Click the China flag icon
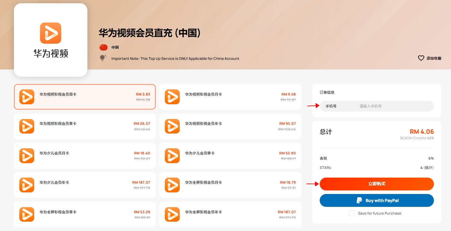Image resolution: width=451 pixels, height=231 pixels. [103, 47]
